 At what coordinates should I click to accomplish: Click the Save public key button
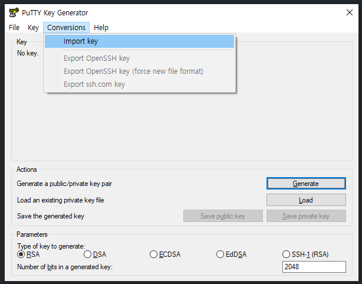pos(223,216)
